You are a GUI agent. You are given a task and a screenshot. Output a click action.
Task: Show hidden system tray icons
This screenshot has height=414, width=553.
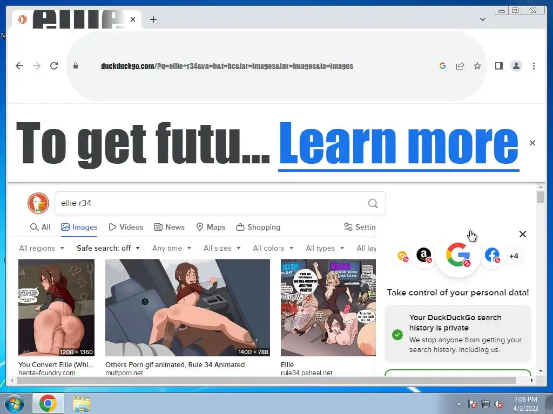coord(459,404)
